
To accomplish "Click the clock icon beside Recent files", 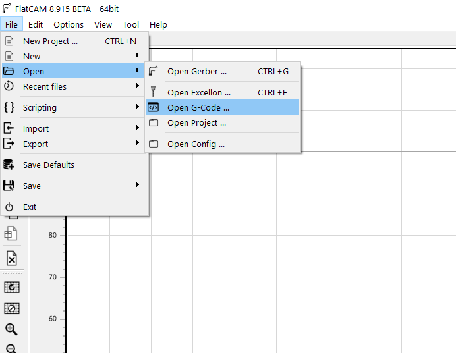I will (9, 86).
